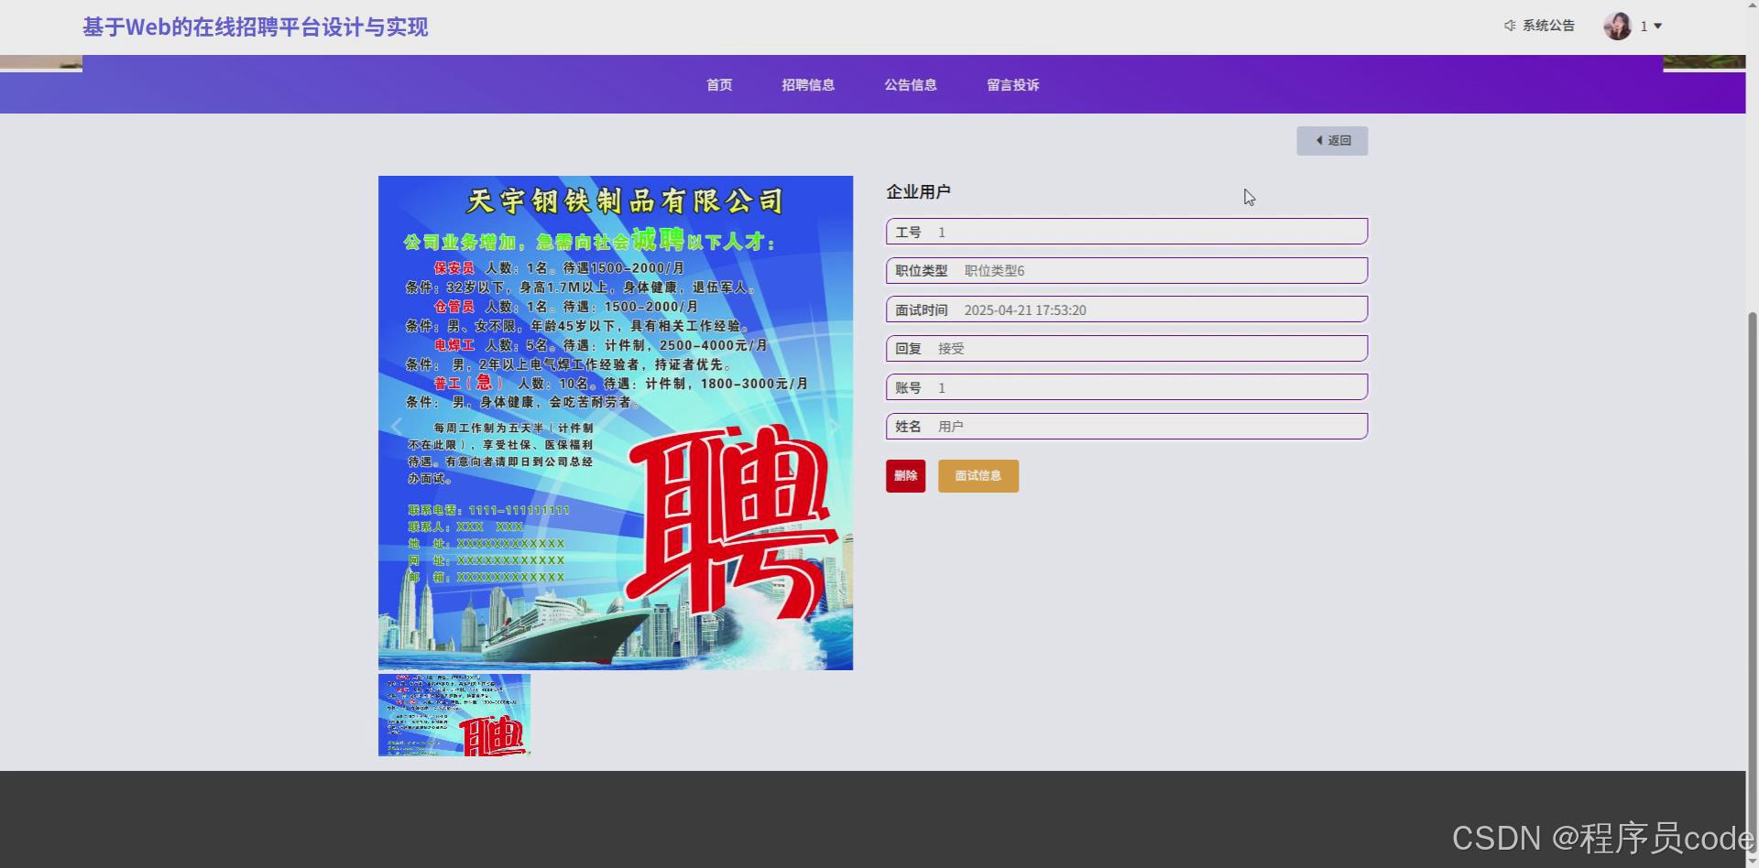The image size is (1759, 868).
Task: Click the 返回 return button
Action: click(1332, 140)
